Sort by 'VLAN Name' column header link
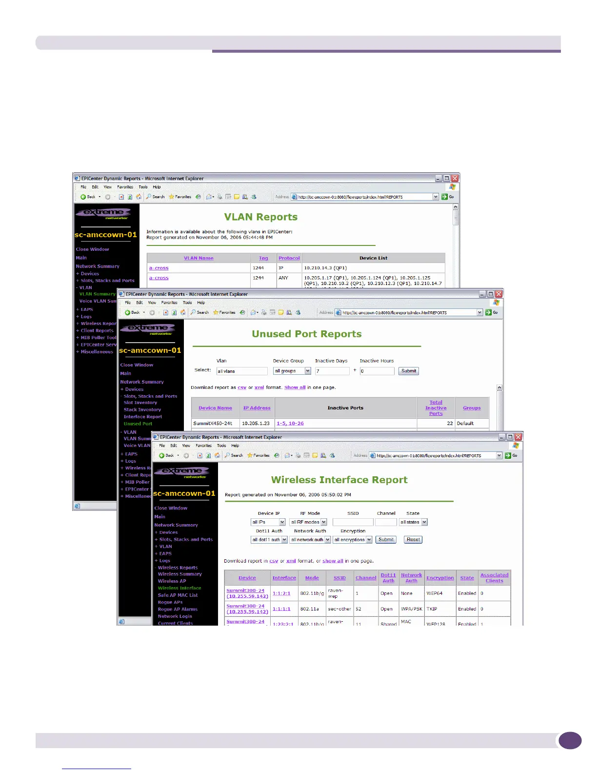597x773 pixels. click(199, 258)
